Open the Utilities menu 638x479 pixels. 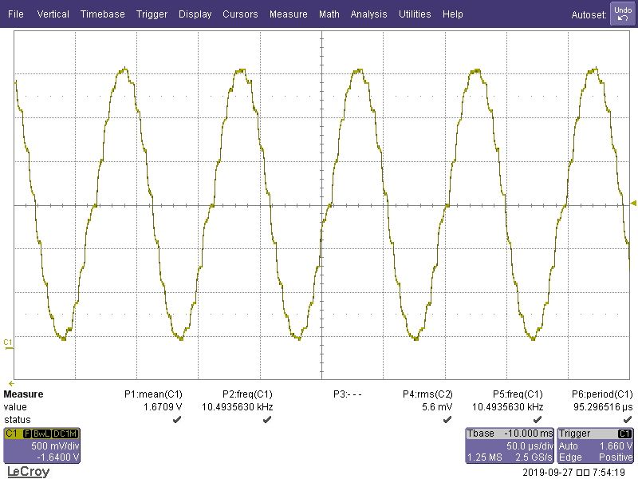click(x=415, y=14)
